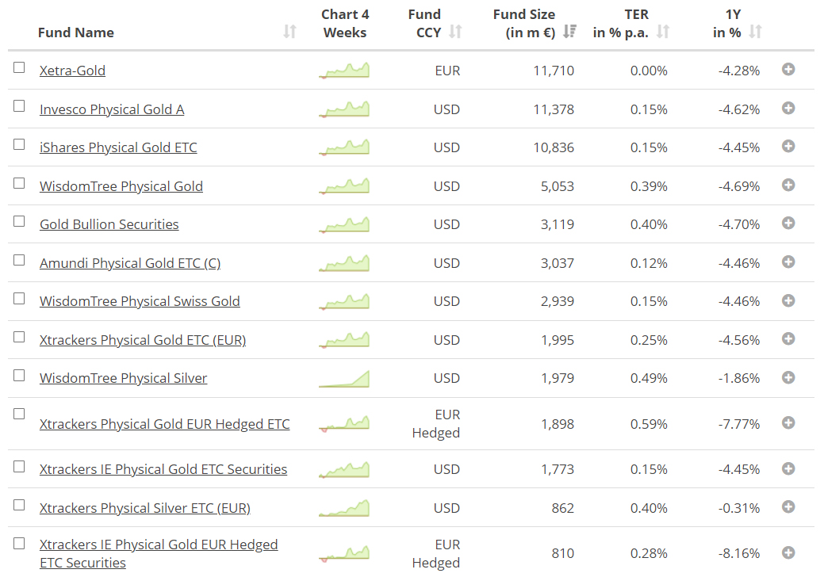Open the WisdomTree Physical Gold link
Screen dimensions: 824x577
point(121,186)
